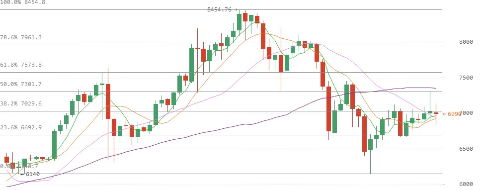Click the 23.6% 6692.9 Fibonacci label
The image size is (485, 190).
(x=21, y=127)
